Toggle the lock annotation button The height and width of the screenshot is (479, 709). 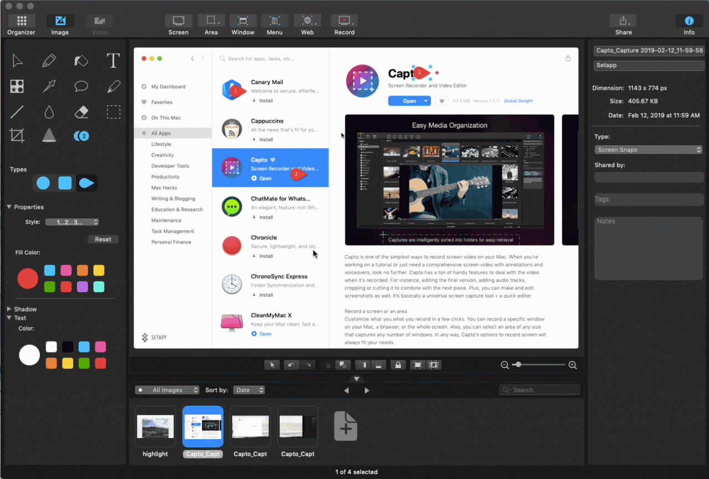[398, 365]
